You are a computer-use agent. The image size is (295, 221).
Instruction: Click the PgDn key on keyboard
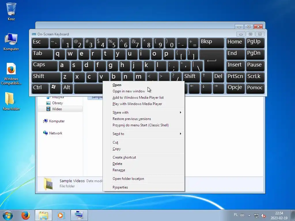click(255, 54)
